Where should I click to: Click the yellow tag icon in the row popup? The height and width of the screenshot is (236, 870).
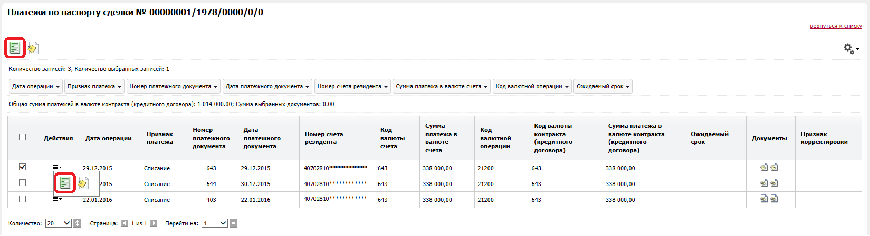[83, 183]
